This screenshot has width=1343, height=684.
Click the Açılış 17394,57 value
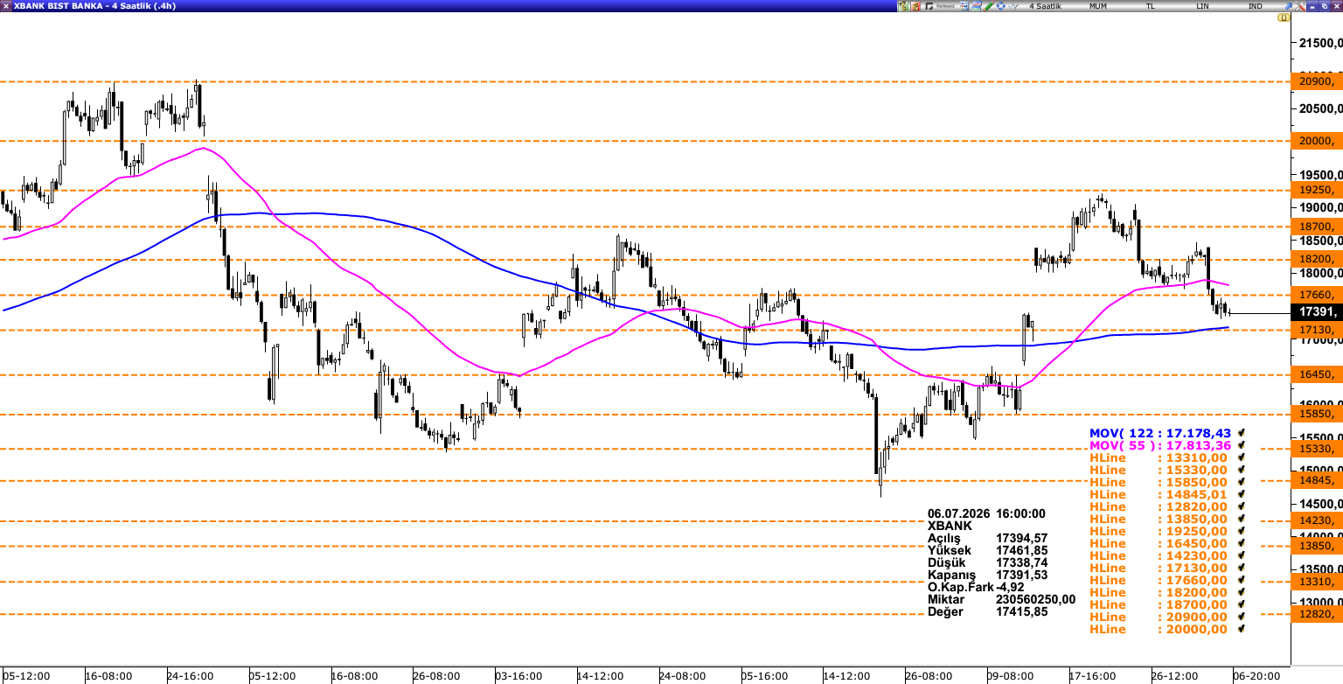(1022, 538)
